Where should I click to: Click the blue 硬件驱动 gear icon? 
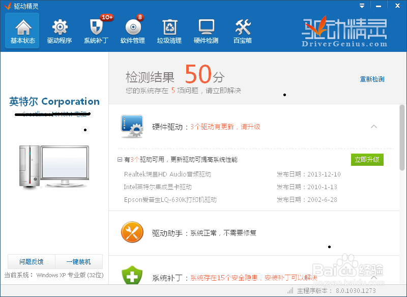click(131, 126)
